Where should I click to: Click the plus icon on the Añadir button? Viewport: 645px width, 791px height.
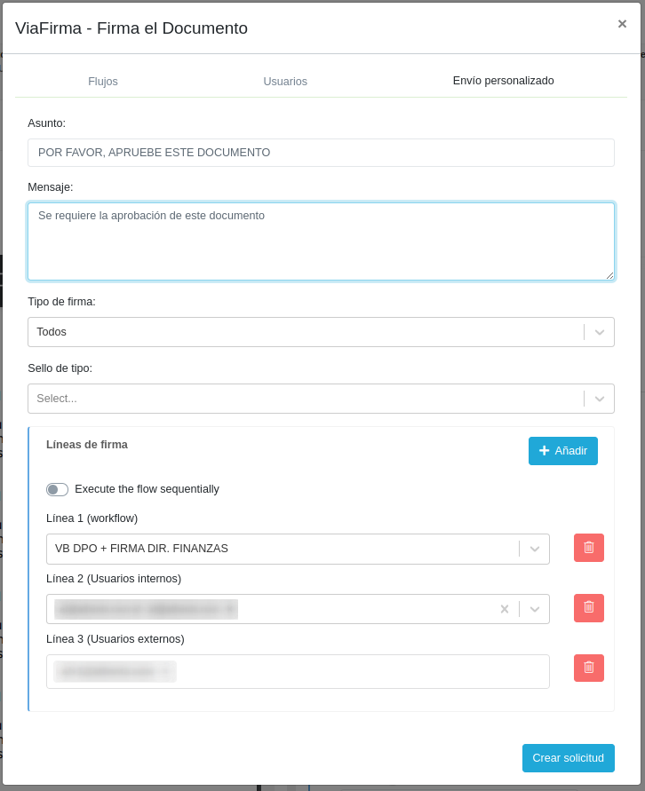pos(544,451)
